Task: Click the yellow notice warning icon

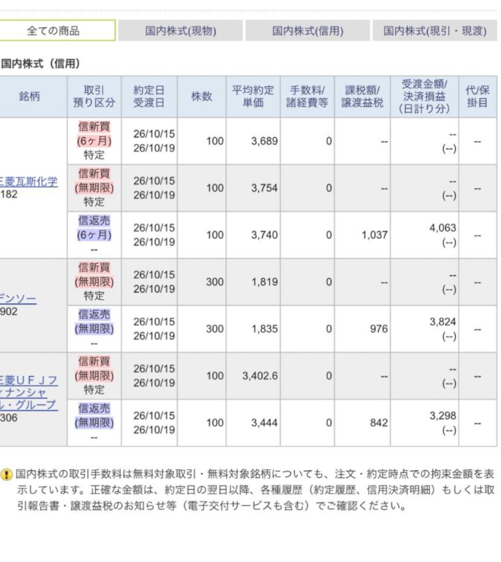Action: [7, 474]
